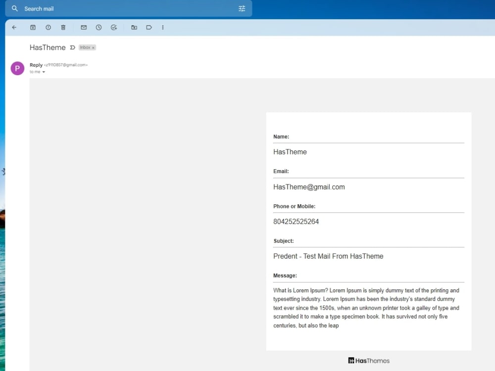Image resolution: width=495 pixels, height=371 pixels.
Task: Mark email as unread
Action: pyautogui.click(x=84, y=27)
